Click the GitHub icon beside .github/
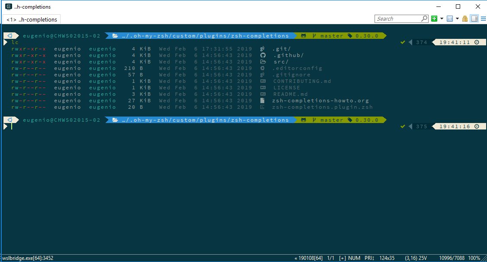 pyautogui.click(x=263, y=55)
